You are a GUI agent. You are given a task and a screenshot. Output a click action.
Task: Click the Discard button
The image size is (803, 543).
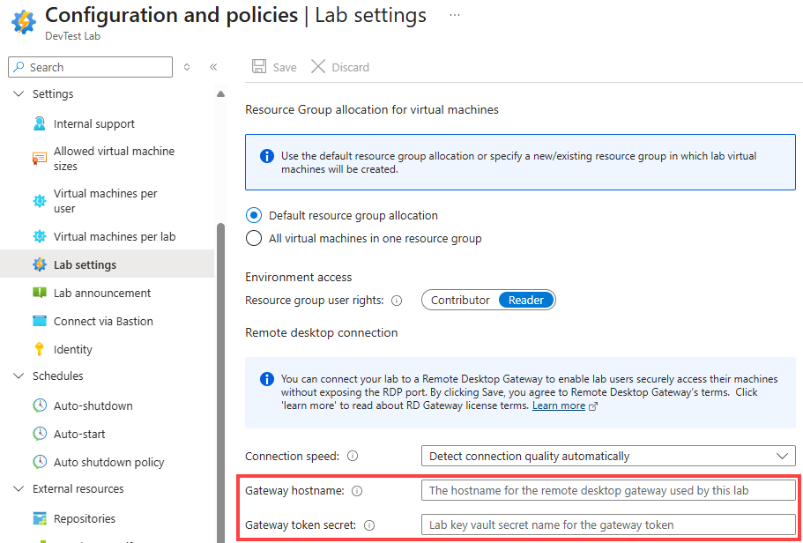[x=340, y=67]
